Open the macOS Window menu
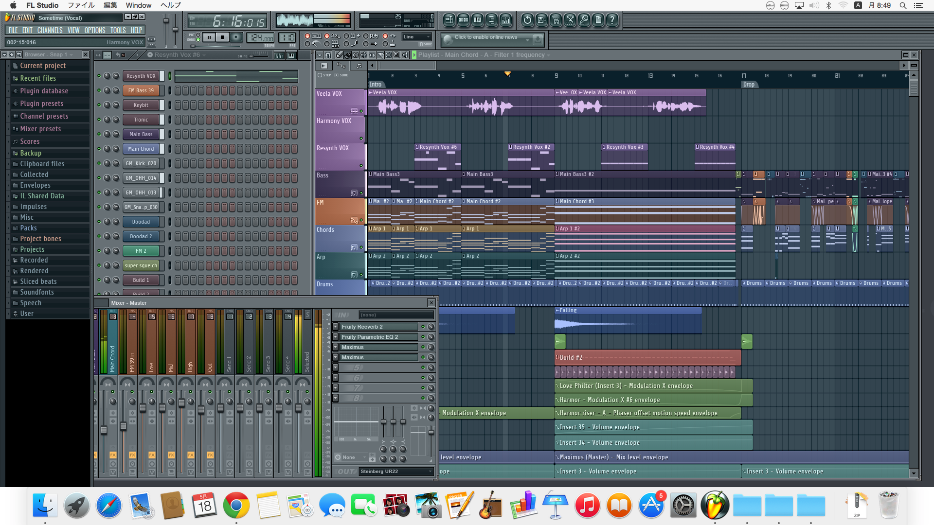 pos(139,5)
